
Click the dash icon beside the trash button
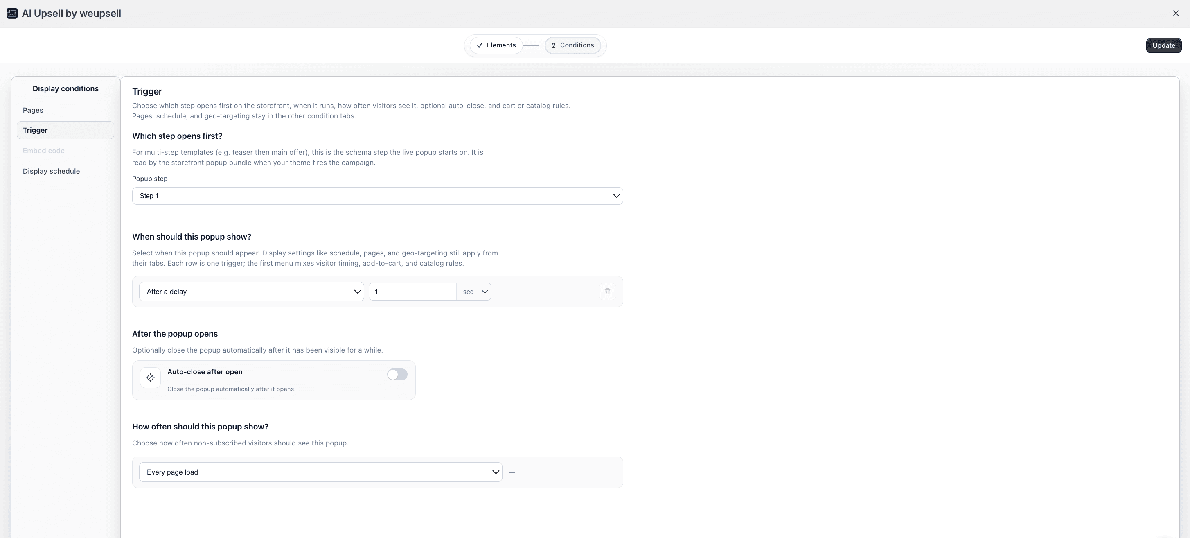[587, 292]
